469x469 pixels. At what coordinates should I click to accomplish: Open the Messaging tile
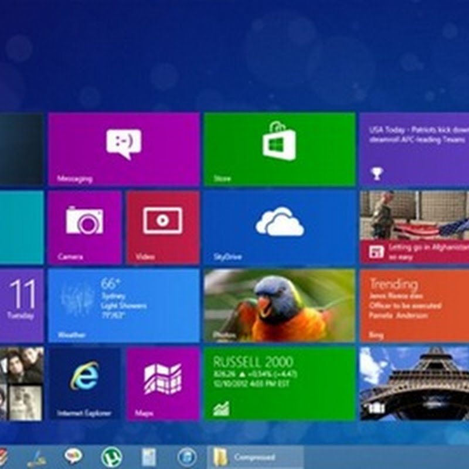(x=124, y=149)
